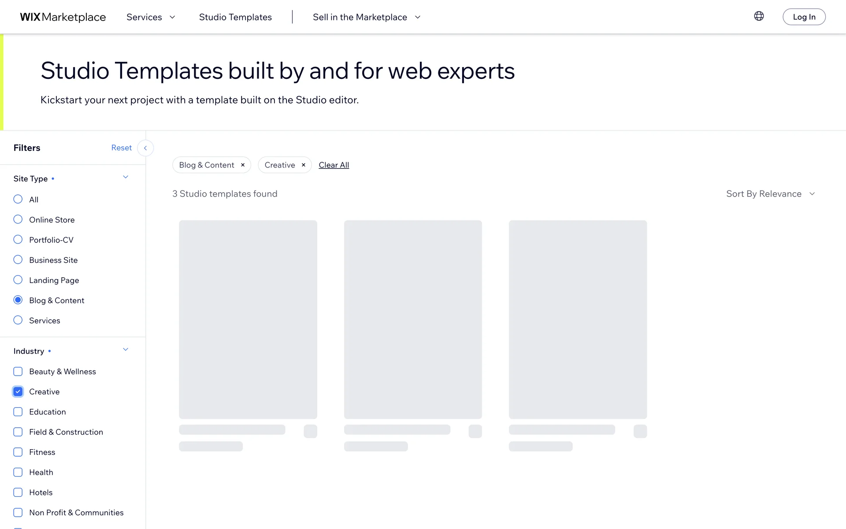Reset all filters
846x529 pixels.
(x=121, y=148)
